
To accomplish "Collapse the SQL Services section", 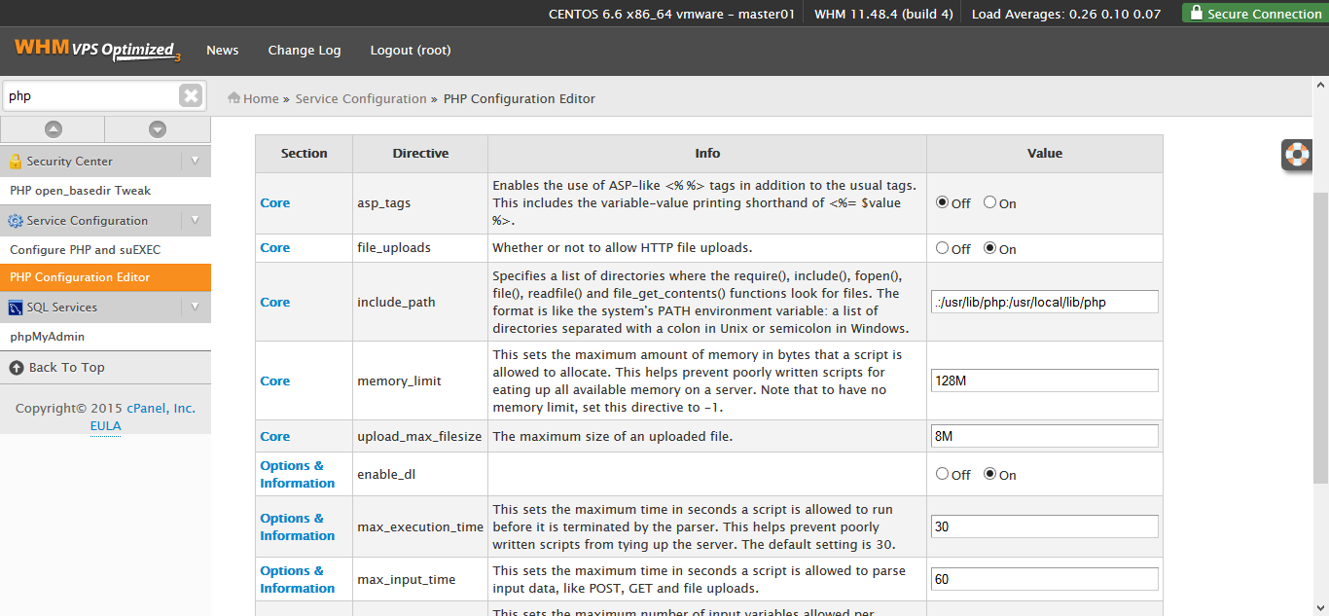I will pyautogui.click(x=196, y=308).
